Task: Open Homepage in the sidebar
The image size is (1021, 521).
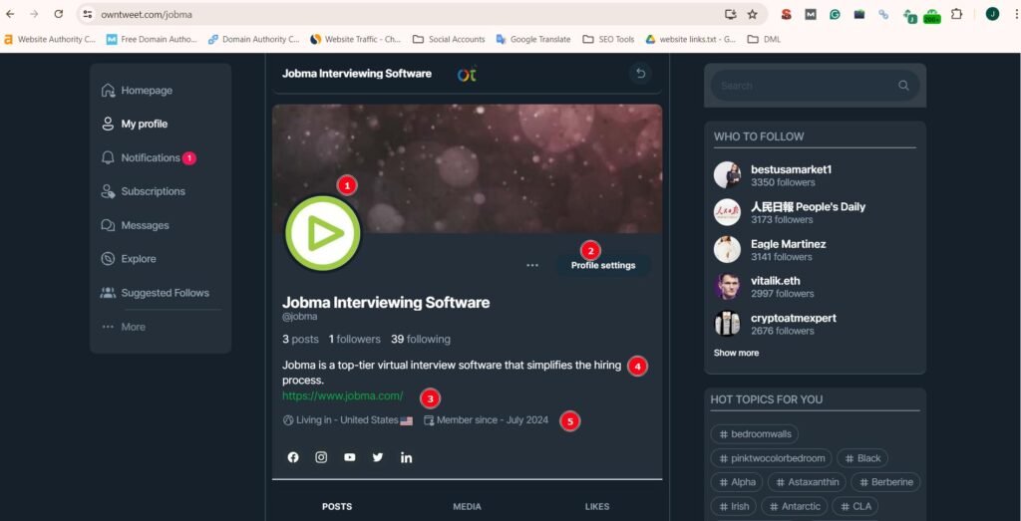Action: point(137,91)
